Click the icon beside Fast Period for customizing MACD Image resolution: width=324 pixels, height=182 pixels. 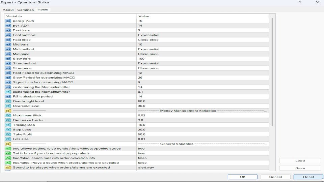click(8, 73)
